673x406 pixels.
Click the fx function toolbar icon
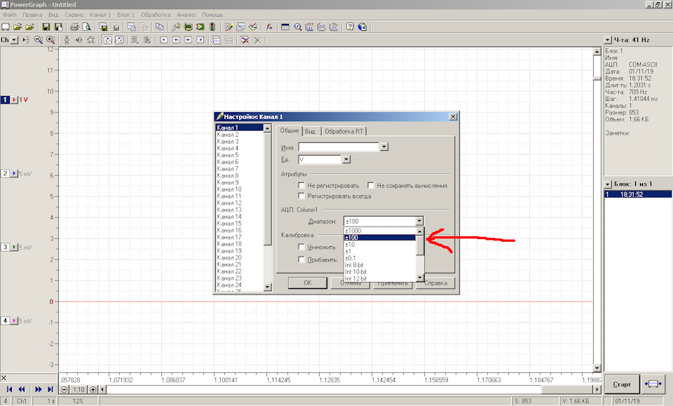[268, 27]
